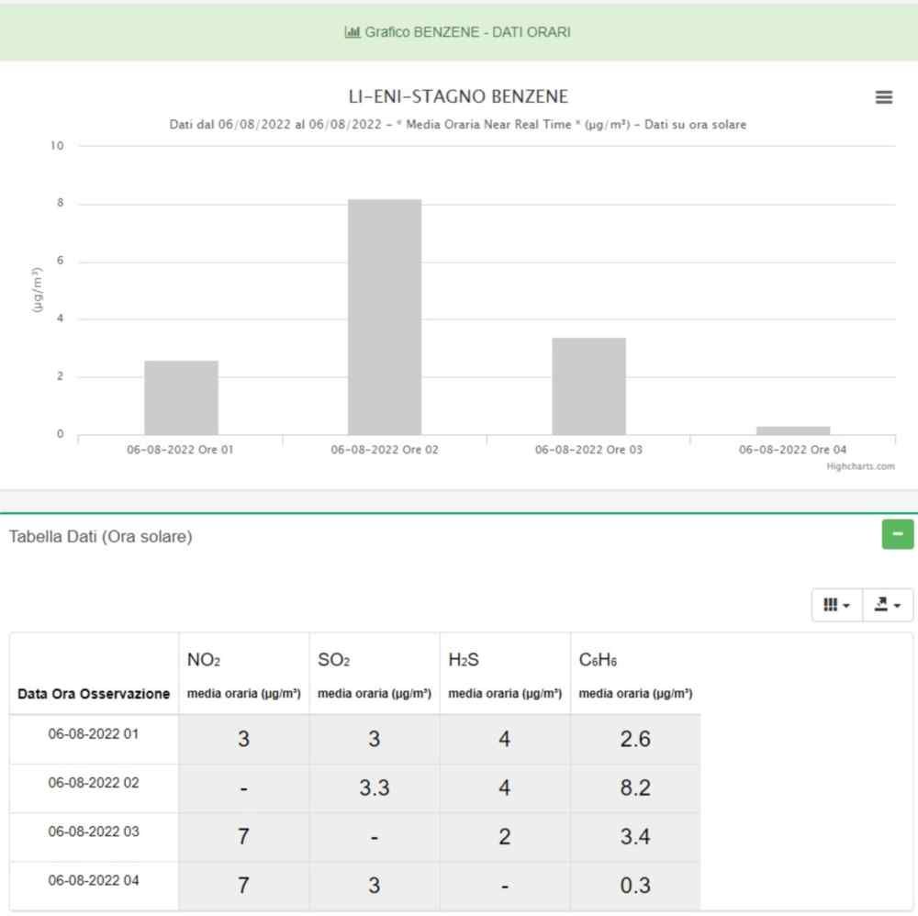Open the table export data dropdown
The image size is (918, 916).
[x=888, y=605]
